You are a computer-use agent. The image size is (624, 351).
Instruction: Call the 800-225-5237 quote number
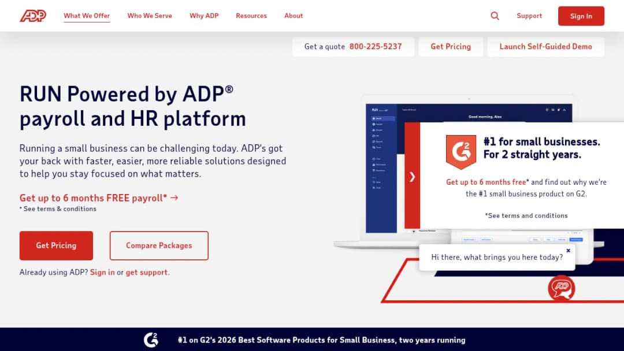[376, 47]
